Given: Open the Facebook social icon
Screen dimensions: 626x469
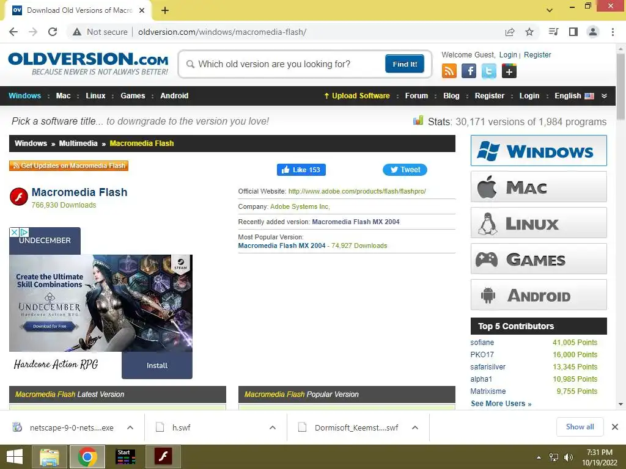Looking at the screenshot, I should pyautogui.click(x=469, y=71).
